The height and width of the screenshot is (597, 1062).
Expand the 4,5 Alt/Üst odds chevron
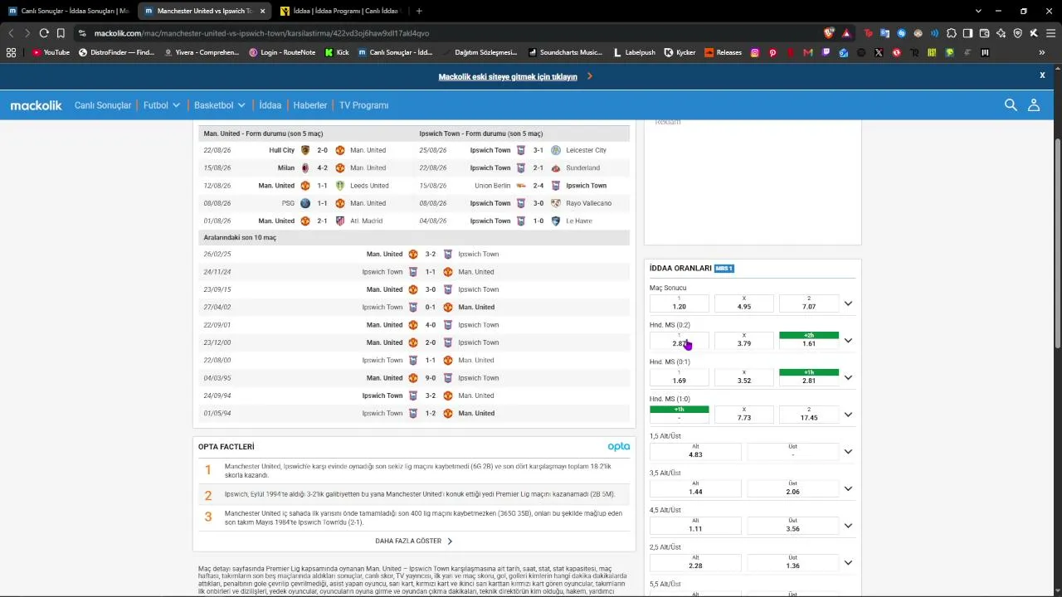tap(848, 526)
